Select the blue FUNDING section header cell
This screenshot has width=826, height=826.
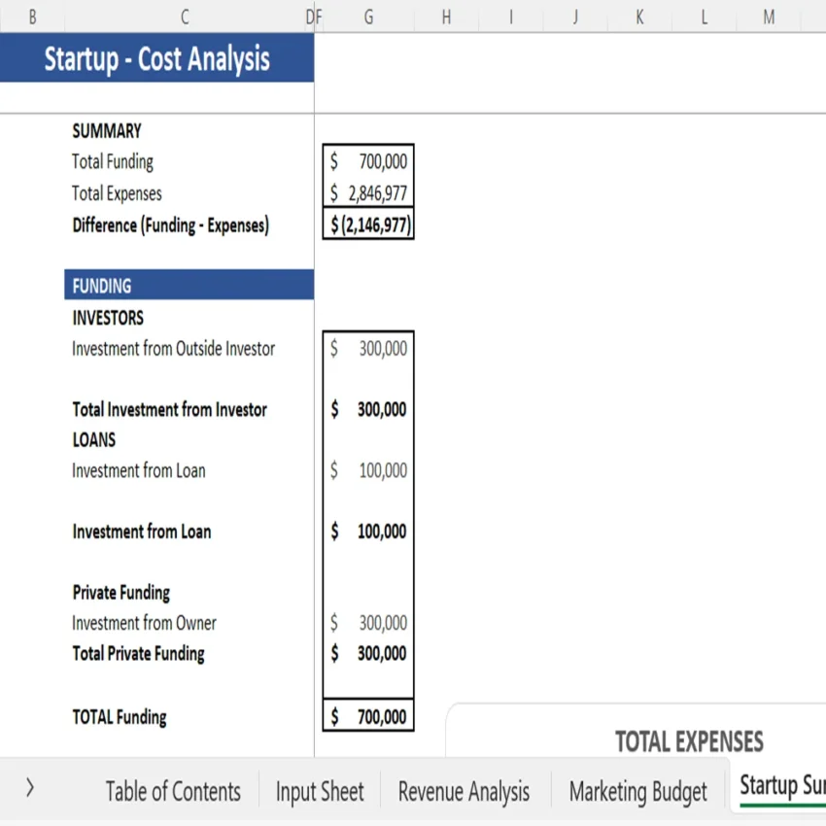(189, 285)
